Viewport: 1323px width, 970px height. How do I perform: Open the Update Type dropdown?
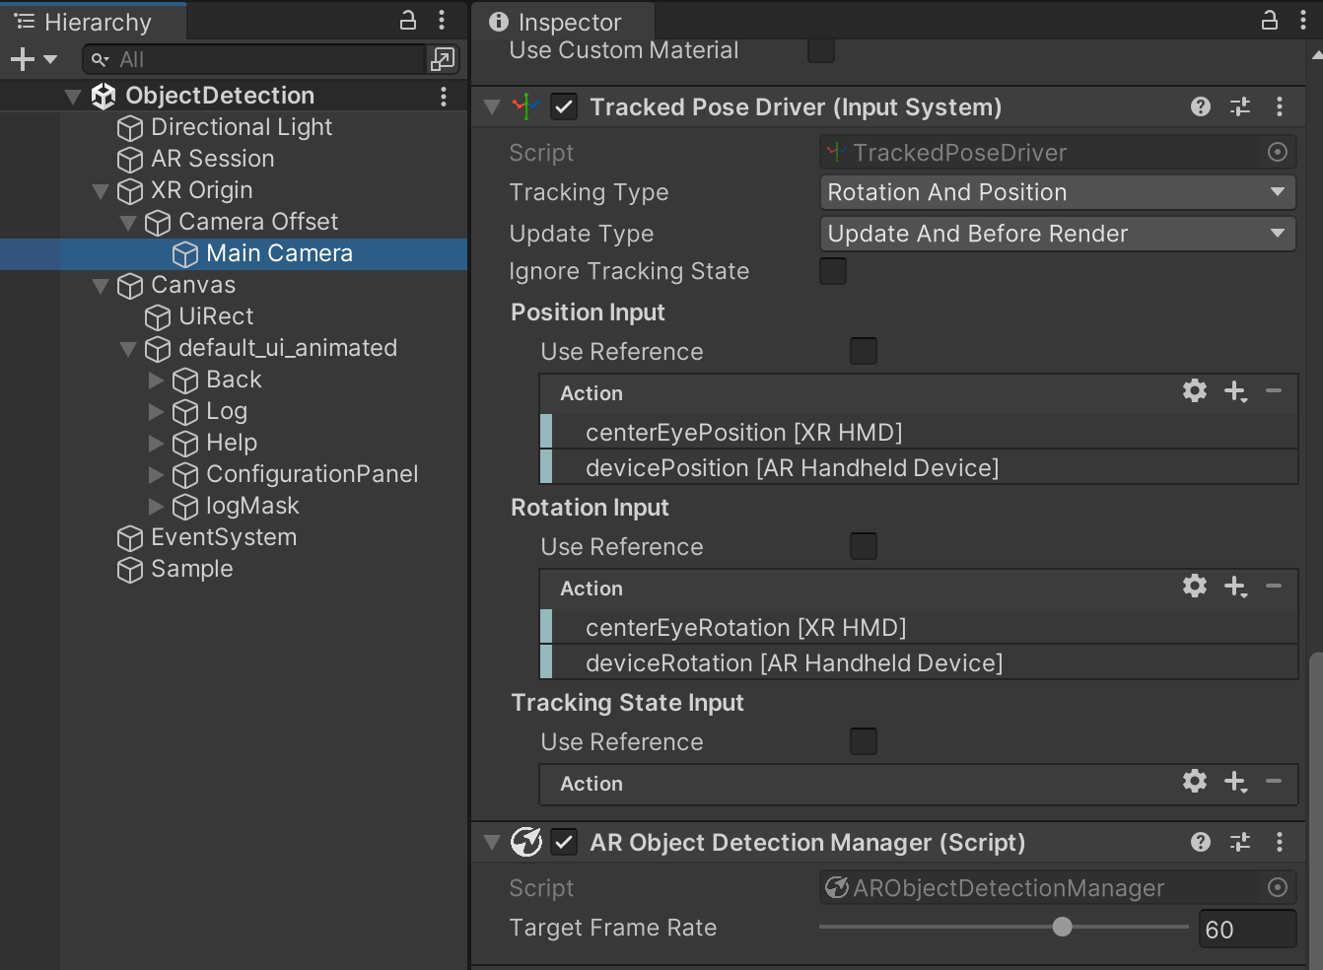tap(1057, 234)
